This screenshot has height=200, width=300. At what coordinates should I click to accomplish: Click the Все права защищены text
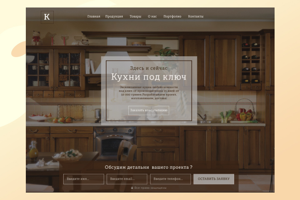coord(150,188)
